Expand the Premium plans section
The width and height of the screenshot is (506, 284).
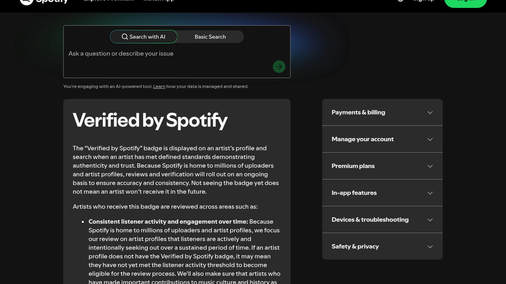382,166
